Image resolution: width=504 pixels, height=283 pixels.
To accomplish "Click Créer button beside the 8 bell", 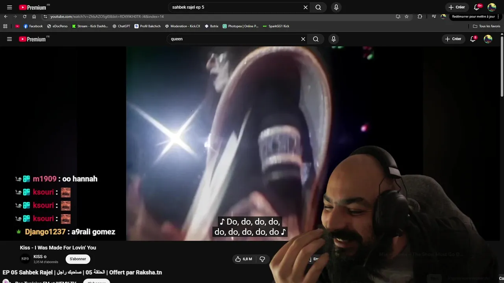I will (x=453, y=39).
